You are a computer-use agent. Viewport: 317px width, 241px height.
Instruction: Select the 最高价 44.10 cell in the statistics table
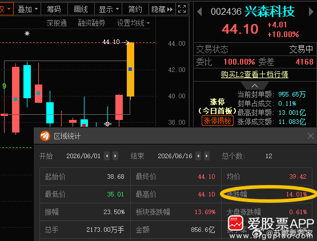click(176, 194)
